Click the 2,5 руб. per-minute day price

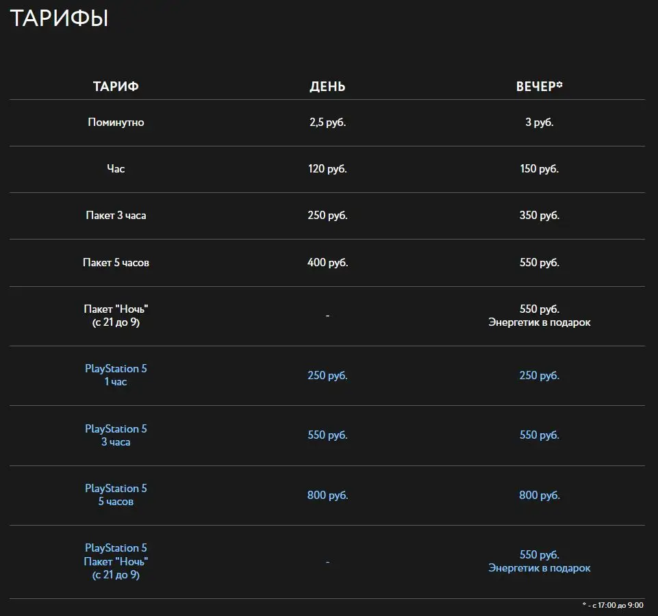[x=327, y=123]
